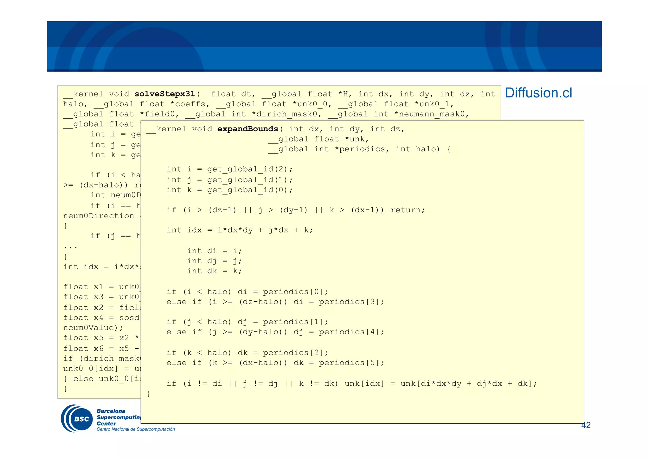Click the "__global int *periodics, int halo" line
This screenshot has height=459, width=649.
coord(359,149)
